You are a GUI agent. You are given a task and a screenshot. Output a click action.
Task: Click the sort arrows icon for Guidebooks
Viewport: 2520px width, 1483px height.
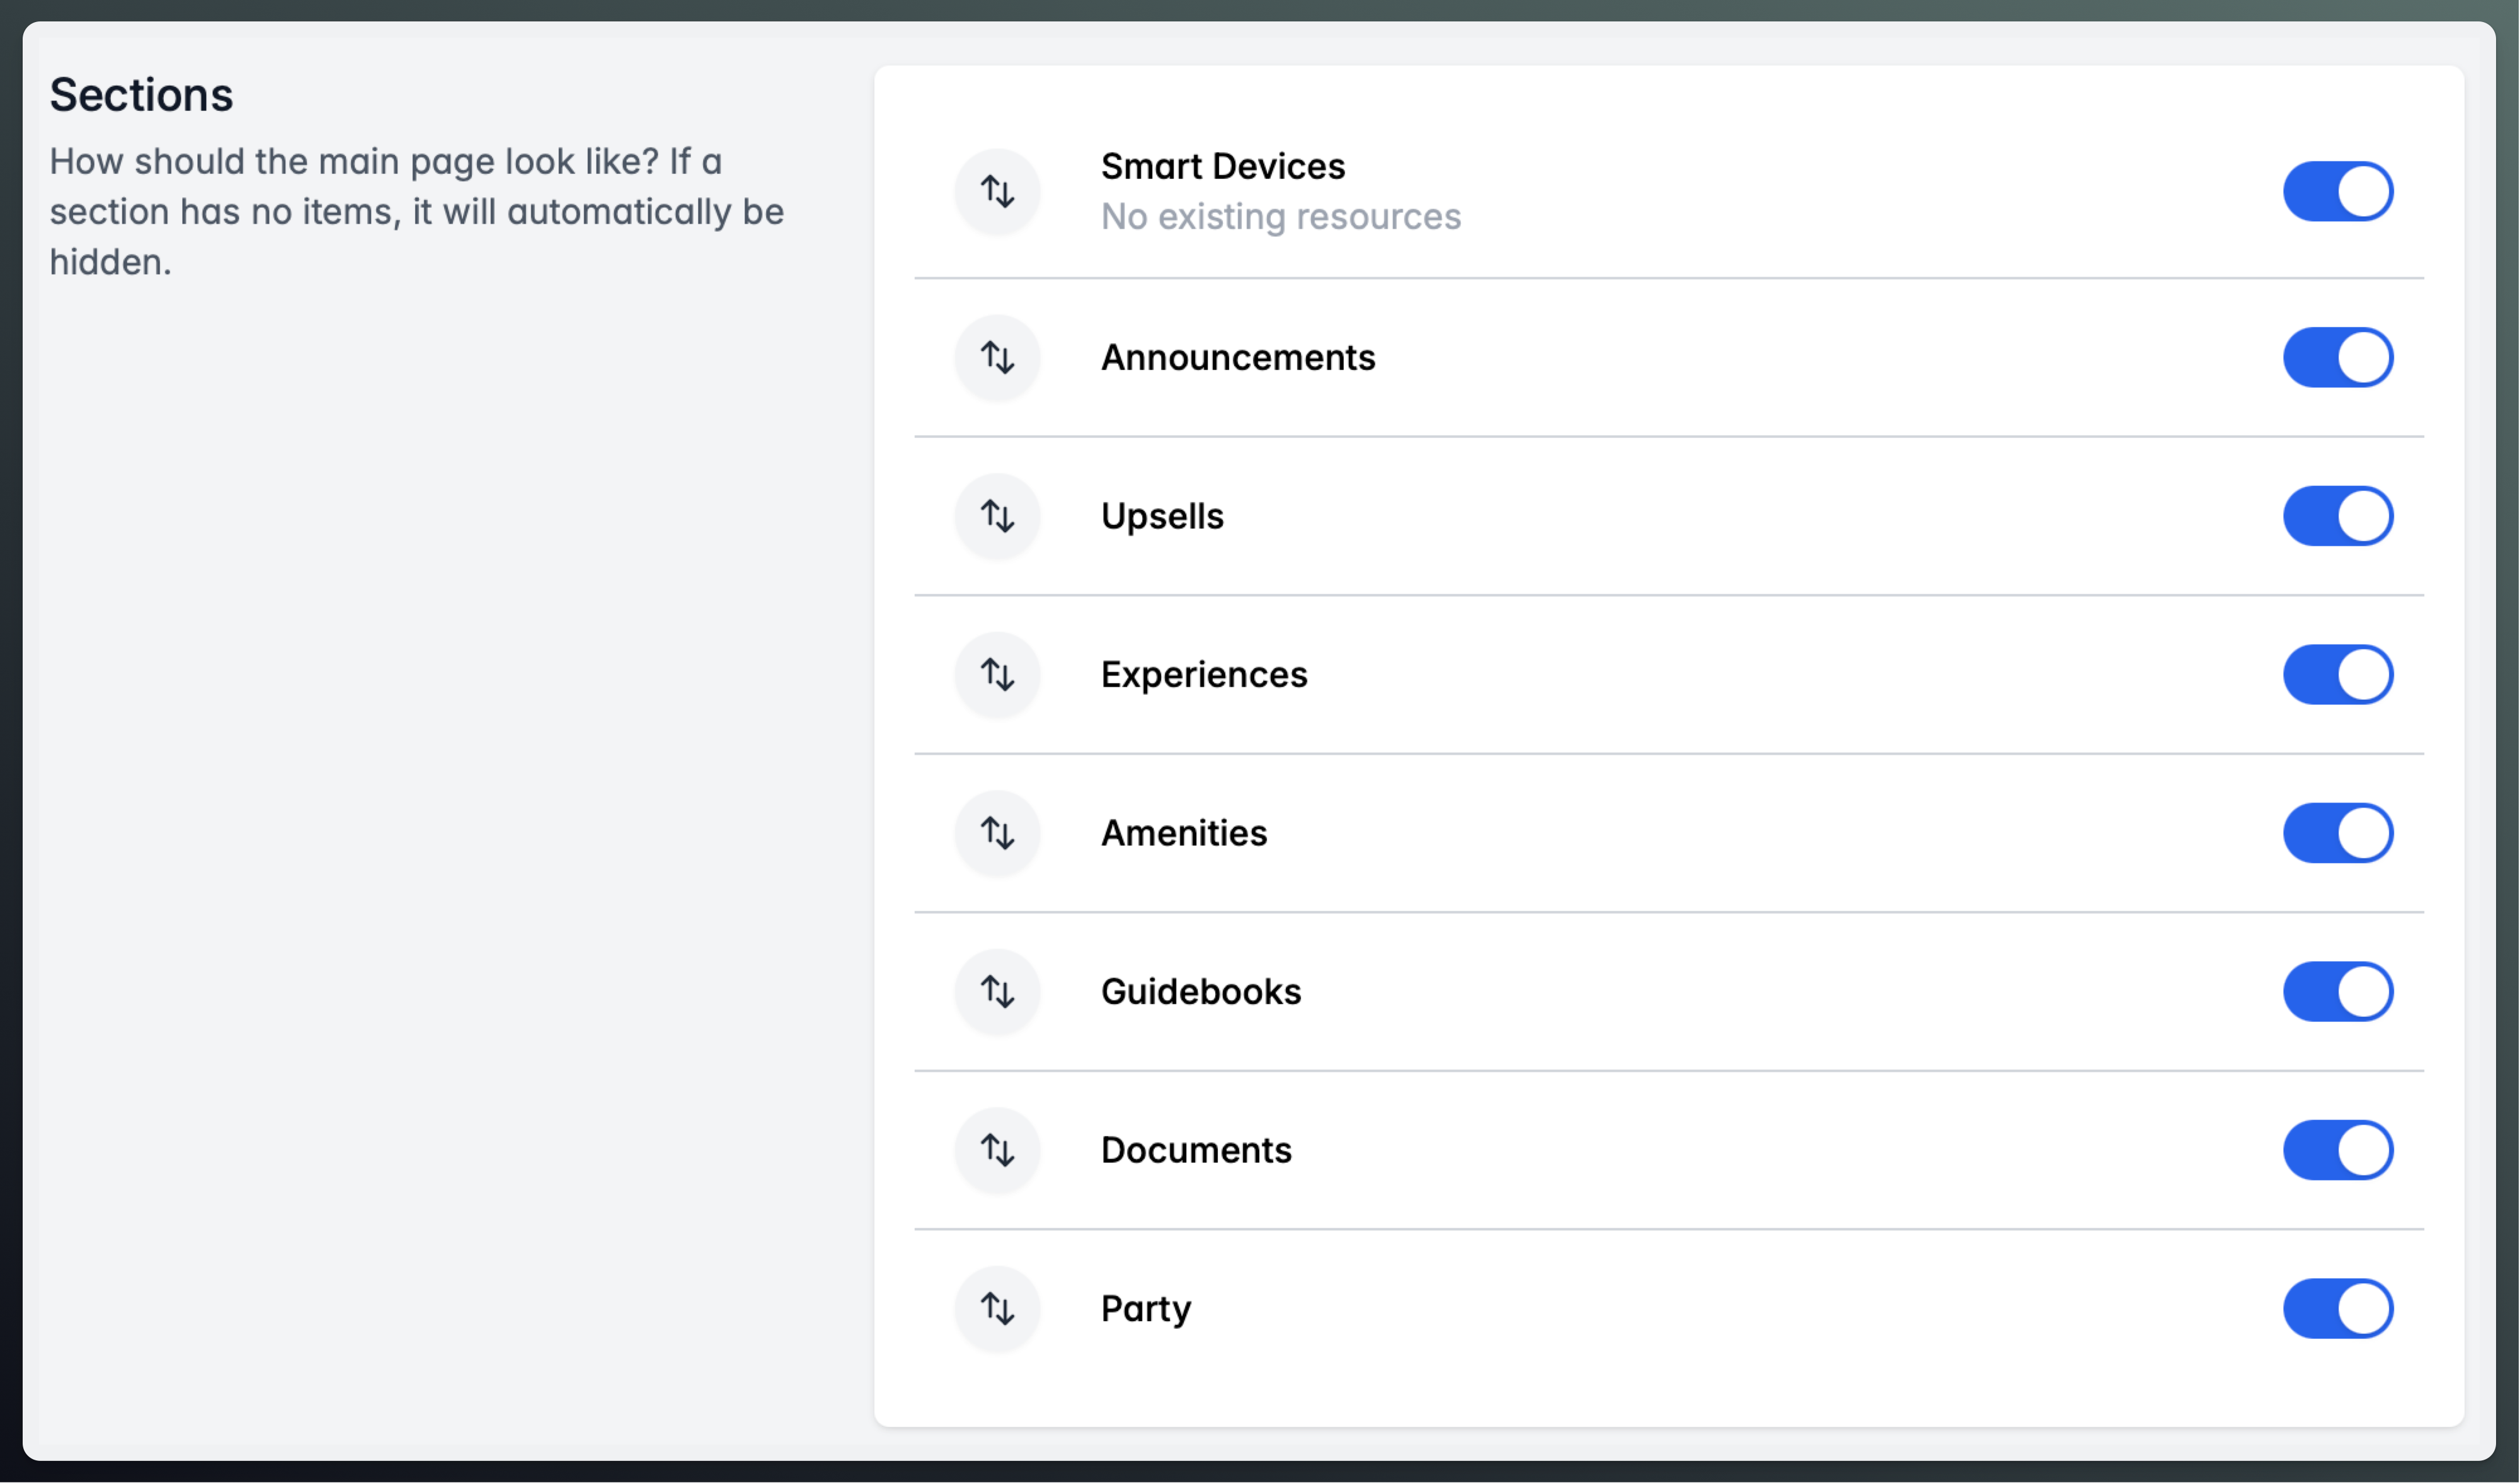point(997,991)
